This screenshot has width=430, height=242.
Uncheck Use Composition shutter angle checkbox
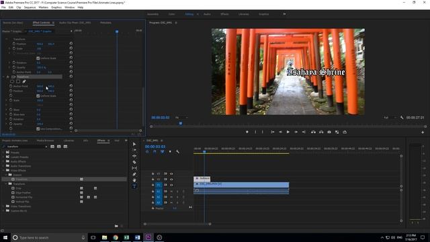38,128
